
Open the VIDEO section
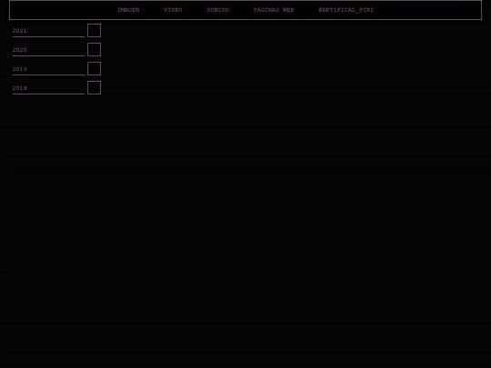(x=173, y=10)
